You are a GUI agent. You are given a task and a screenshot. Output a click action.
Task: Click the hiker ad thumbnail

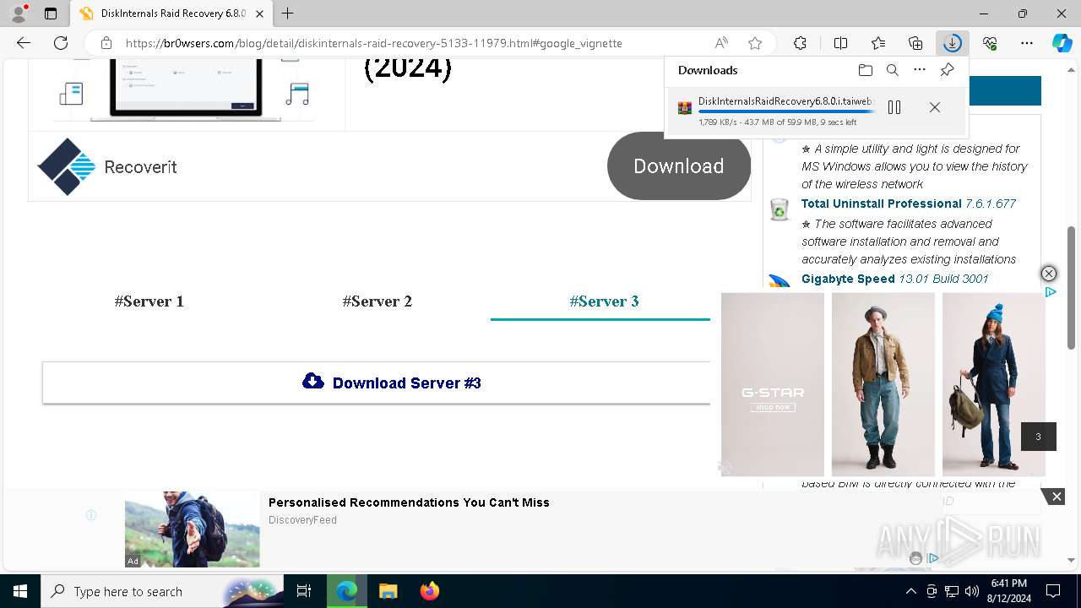tap(193, 529)
